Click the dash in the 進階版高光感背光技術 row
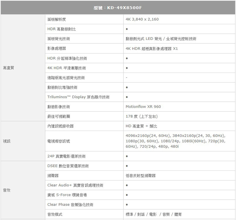 (x=127, y=78)
